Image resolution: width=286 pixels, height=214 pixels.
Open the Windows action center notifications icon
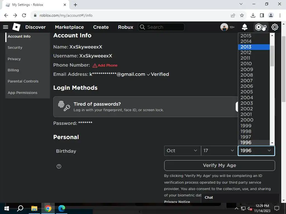(x=277, y=208)
